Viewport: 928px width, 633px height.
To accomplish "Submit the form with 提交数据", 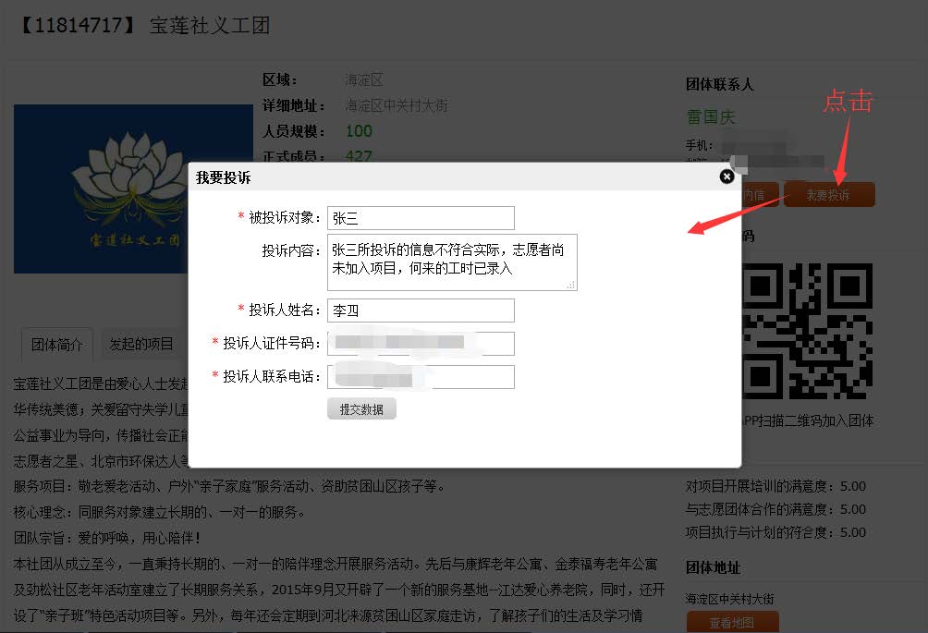I will (361, 408).
